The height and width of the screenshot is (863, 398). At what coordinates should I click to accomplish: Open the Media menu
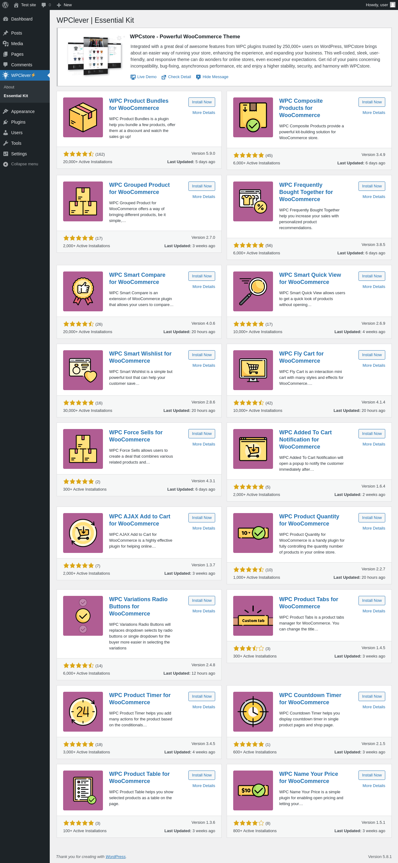tap(25, 44)
